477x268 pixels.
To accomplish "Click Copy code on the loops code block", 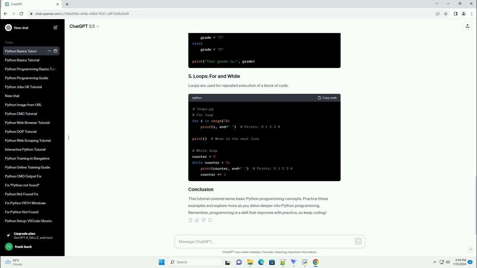I will 327,98.
